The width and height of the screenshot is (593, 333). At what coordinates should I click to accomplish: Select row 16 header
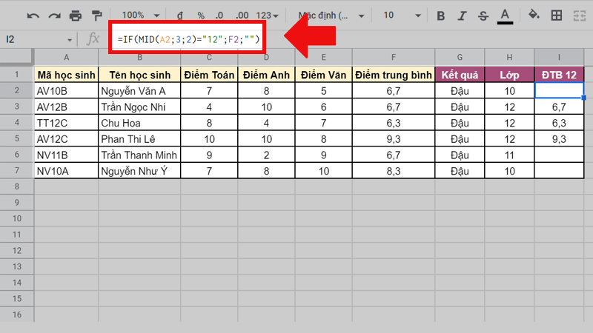coord(16,314)
